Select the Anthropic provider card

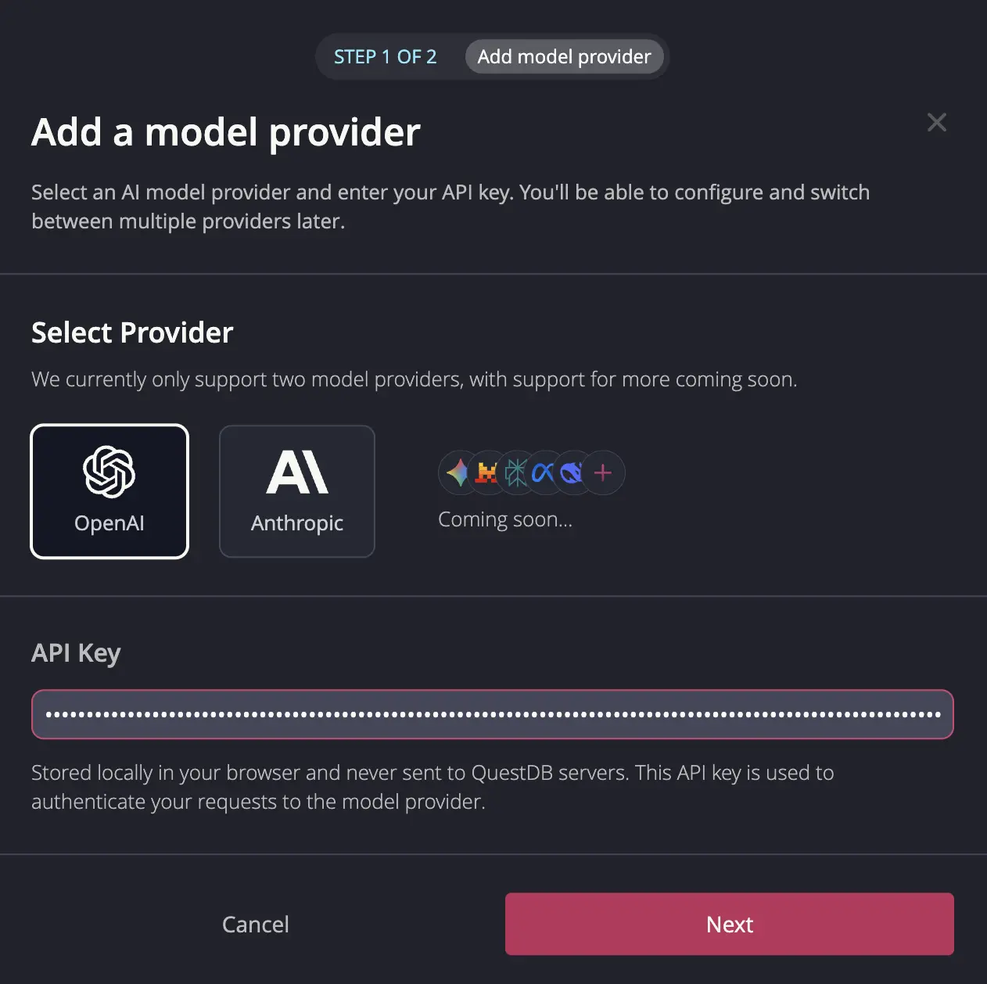click(297, 491)
